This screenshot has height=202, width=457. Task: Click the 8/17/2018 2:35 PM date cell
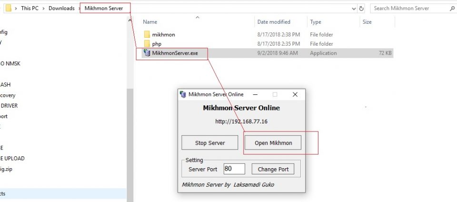278,44
